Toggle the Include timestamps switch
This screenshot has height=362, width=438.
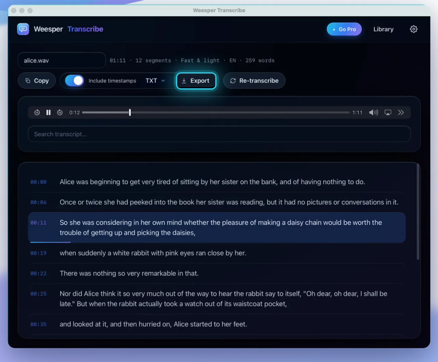[x=74, y=81]
